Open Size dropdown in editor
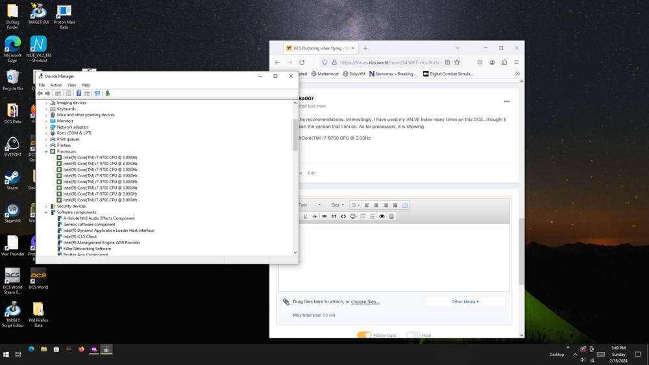649x365 pixels. click(337, 205)
